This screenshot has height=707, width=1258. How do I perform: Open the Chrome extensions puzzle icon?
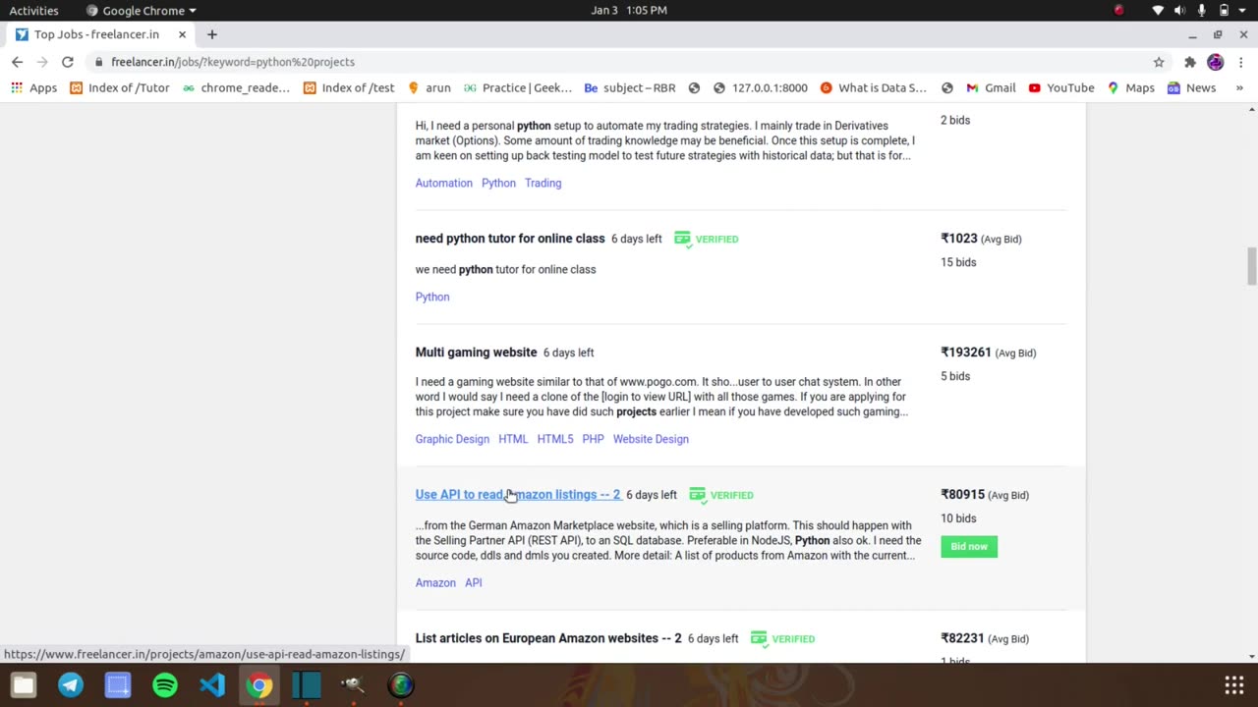coord(1189,62)
